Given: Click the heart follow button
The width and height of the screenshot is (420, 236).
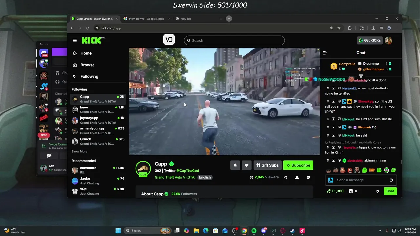Looking at the screenshot, I should click(246, 165).
